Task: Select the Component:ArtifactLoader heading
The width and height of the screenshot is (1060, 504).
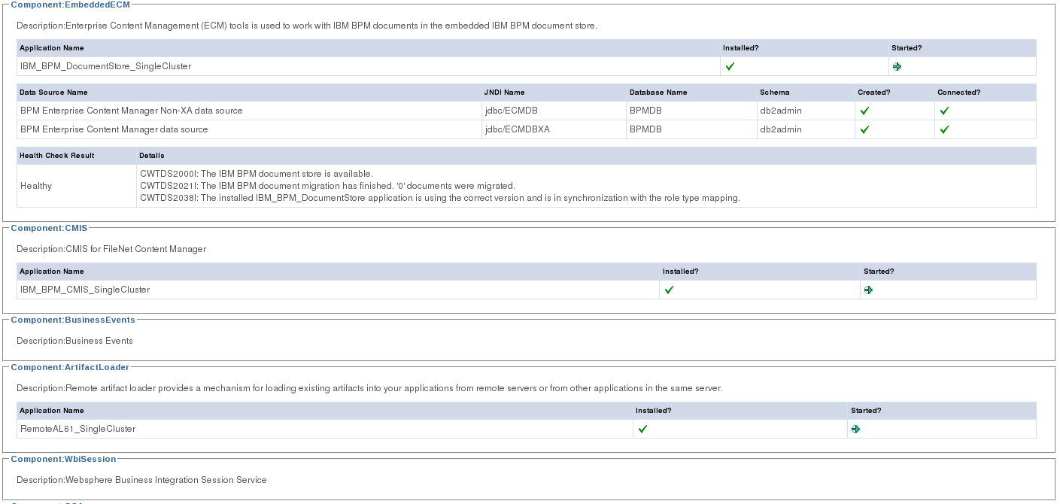Action: 70,367
